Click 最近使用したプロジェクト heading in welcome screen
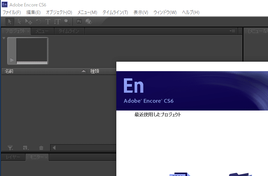This screenshot has width=268, height=176. [158, 115]
